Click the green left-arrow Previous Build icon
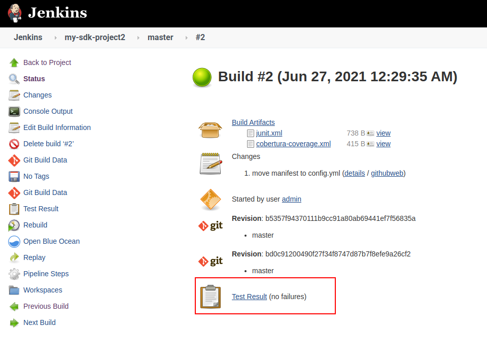 click(x=14, y=307)
